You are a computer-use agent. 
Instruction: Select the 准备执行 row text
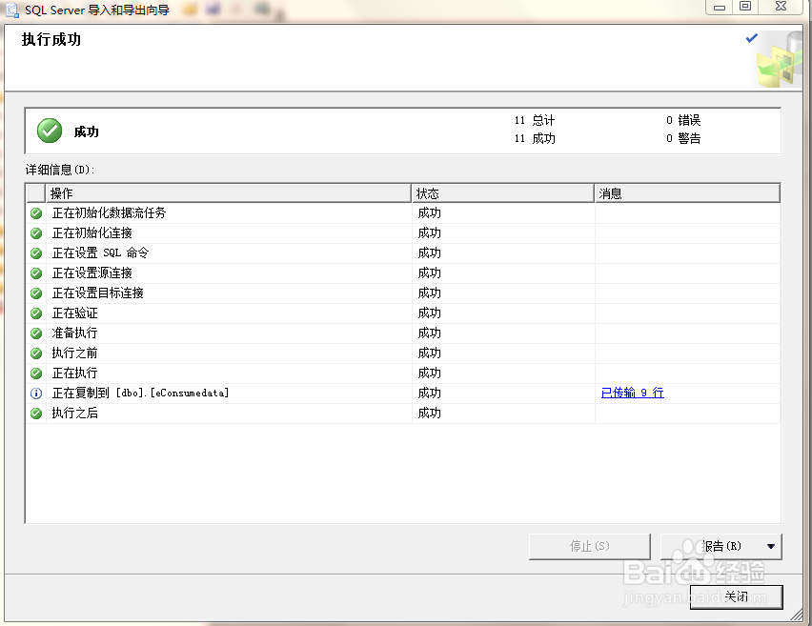[74, 333]
